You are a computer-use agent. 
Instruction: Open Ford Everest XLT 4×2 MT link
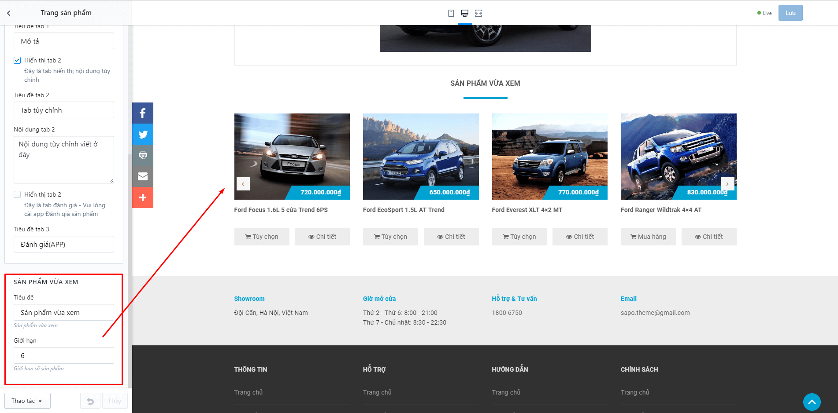pos(527,210)
